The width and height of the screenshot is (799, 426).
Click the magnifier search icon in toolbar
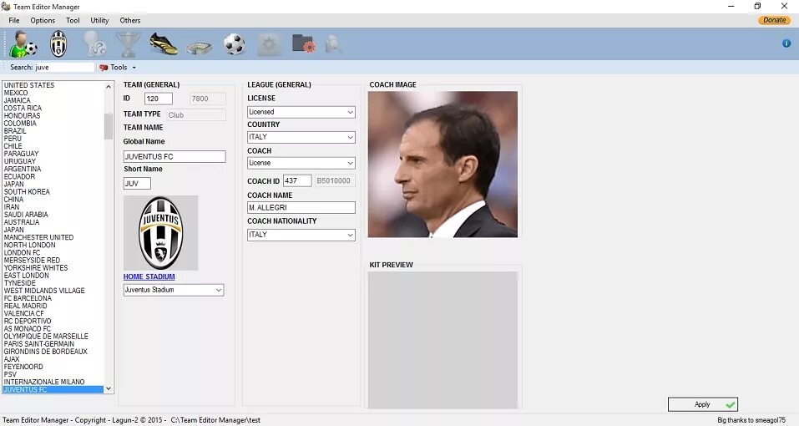(334, 44)
